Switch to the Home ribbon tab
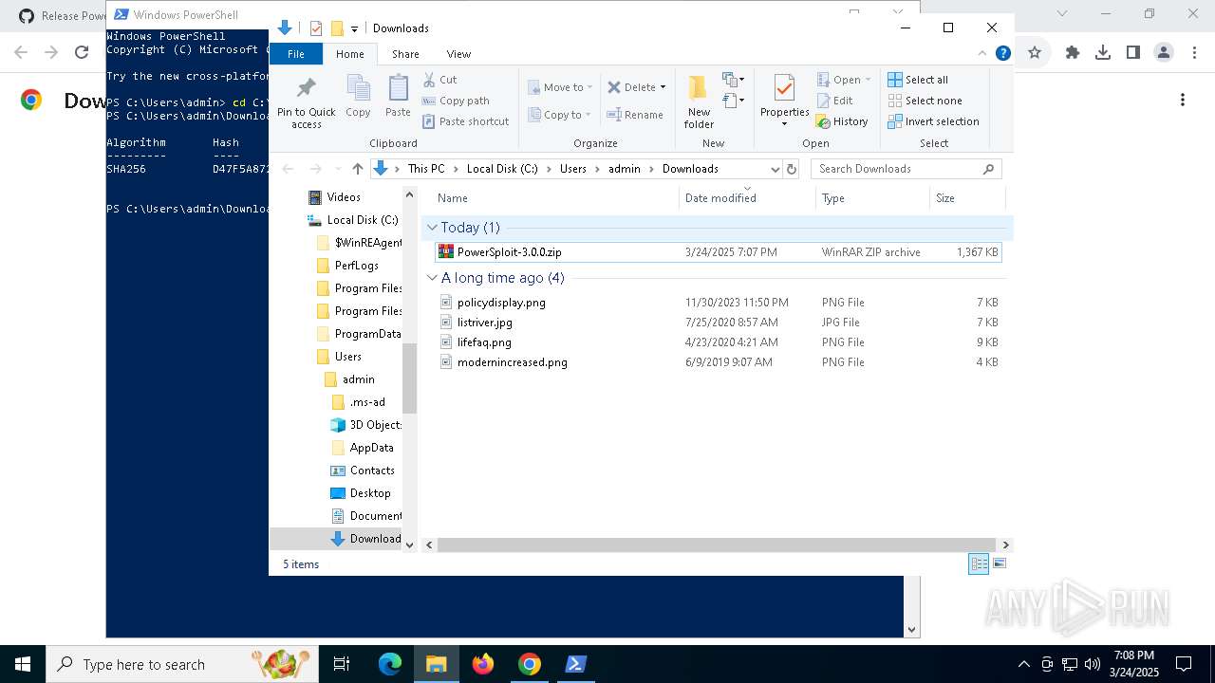 [349, 54]
